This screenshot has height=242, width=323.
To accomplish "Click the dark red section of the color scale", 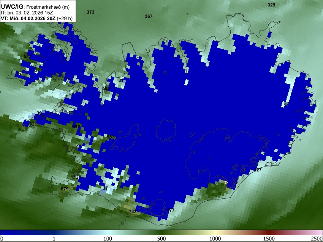I will (x=269, y=233).
